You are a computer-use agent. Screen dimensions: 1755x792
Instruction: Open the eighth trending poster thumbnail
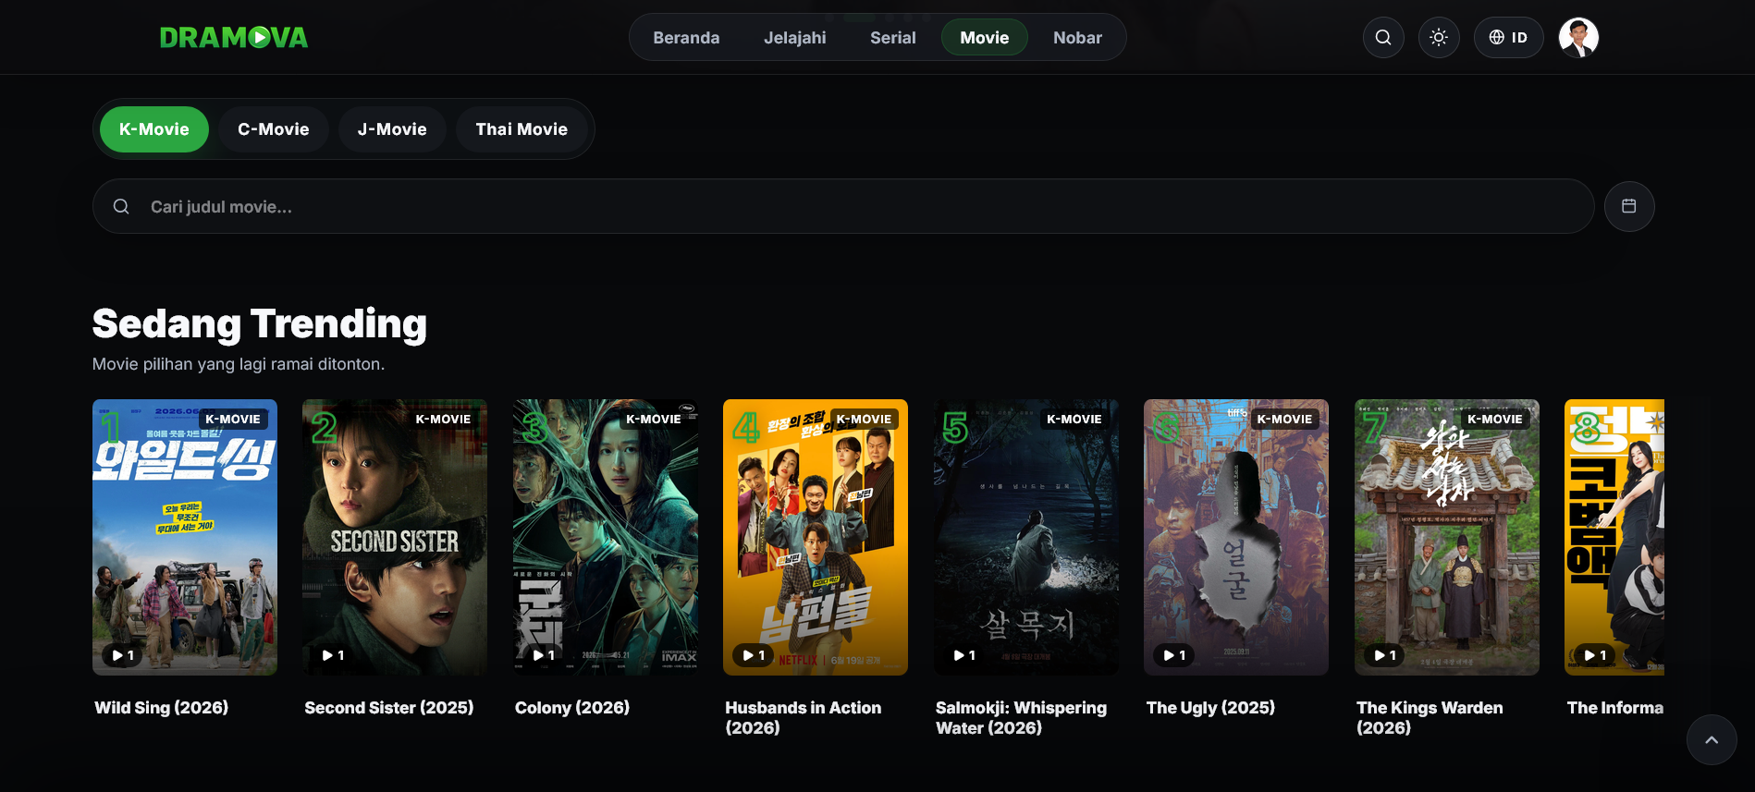(x=1614, y=537)
